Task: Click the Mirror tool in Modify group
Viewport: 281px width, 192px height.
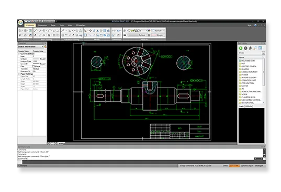Action: (x=97, y=31)
